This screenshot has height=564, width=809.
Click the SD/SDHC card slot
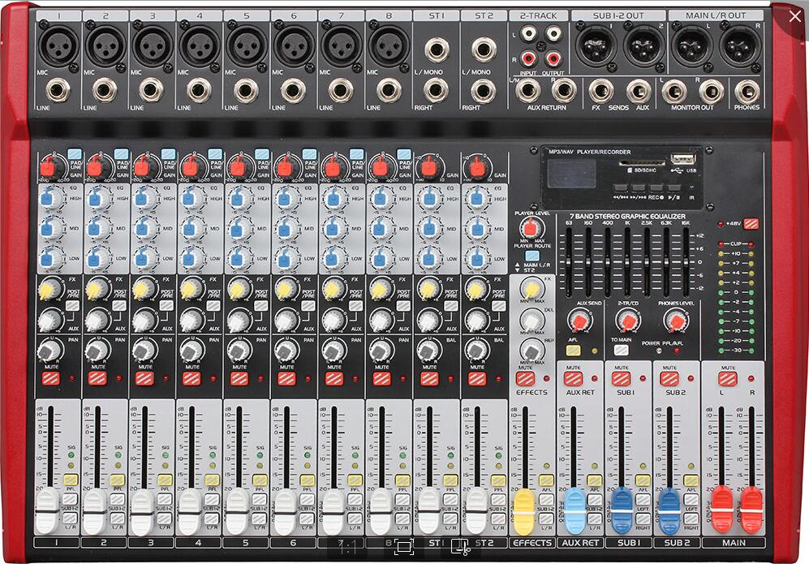pyautogui.click(x=637, y=165)
